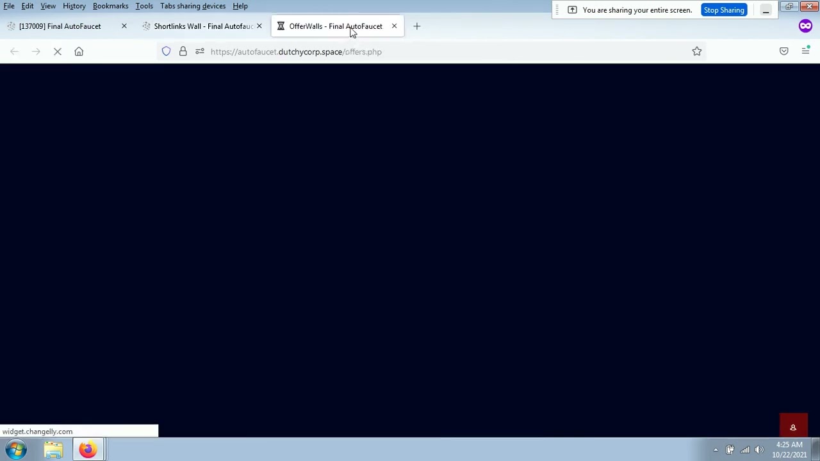This screenshot has width=820, height=461.
Task: Close the OfferWalls tab
Action: (394, 26)
